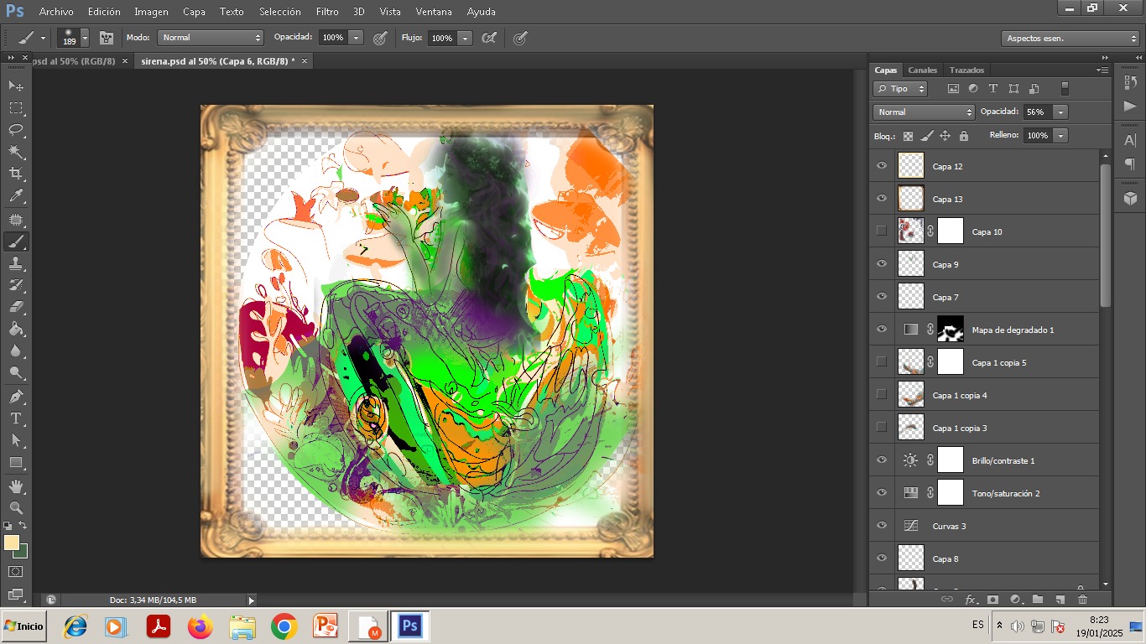Open the Tipo layer filter dropdown
Image resolution: width=1146 pixels, height=644 pixels.
click(x=900, y=88)
